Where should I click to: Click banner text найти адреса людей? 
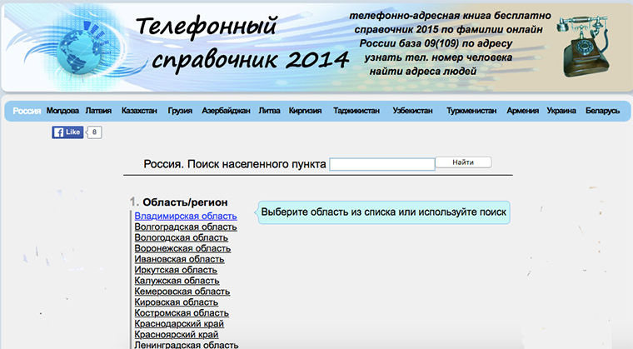click(x=422, y=72)
